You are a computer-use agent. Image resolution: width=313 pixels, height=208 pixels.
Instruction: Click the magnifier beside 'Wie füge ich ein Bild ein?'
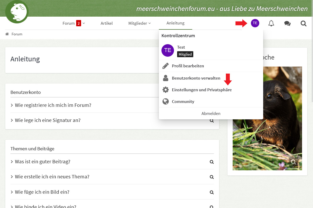[212, 192]
